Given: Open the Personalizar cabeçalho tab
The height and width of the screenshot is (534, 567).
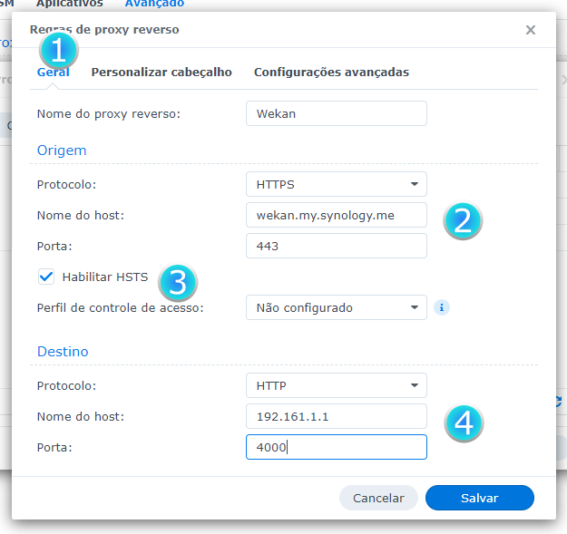Looking at the screenshot, I should (161, 73).
